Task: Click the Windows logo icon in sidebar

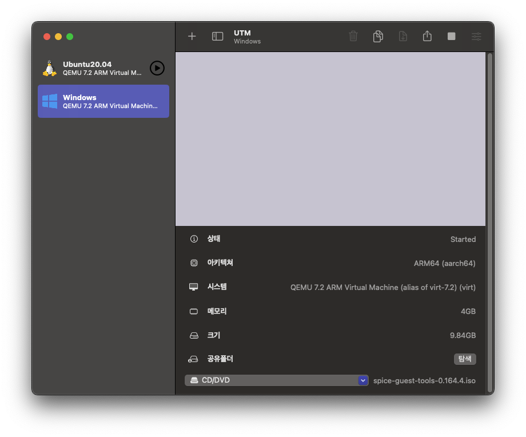Action: [50, 101]
